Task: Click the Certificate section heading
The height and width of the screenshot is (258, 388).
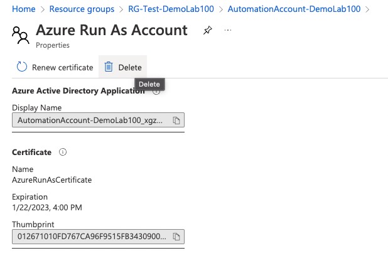Action: [31, 152]
